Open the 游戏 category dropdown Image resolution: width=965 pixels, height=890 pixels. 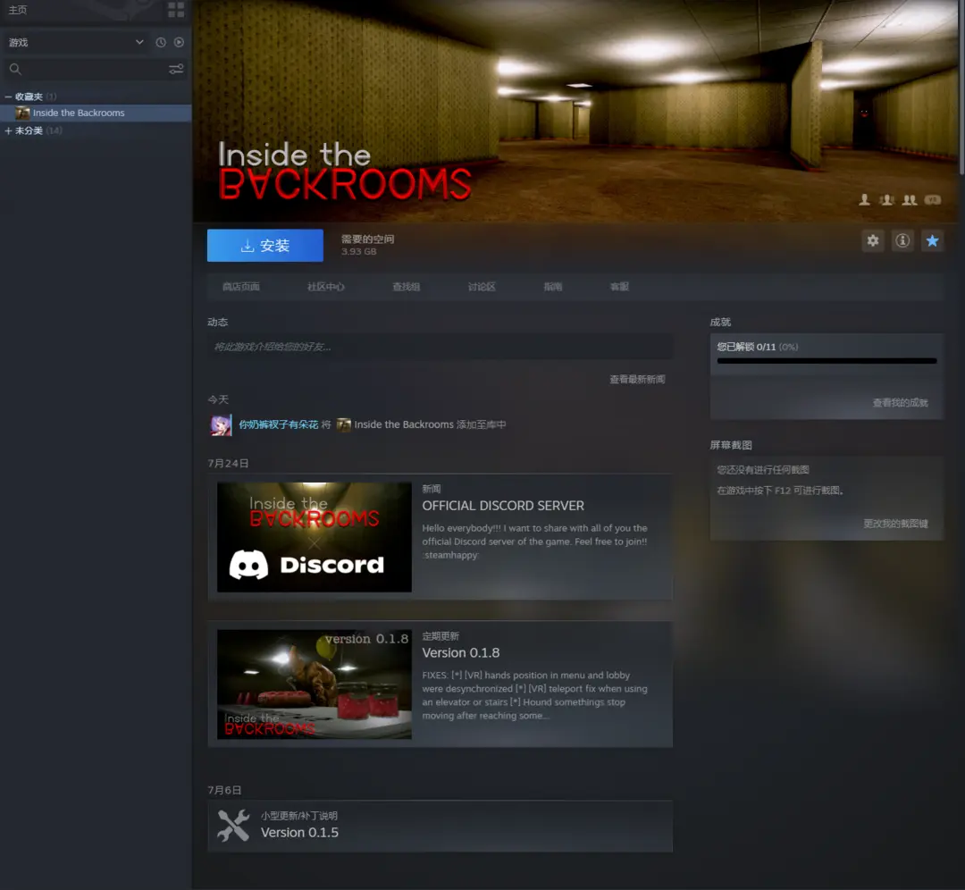coord(77,43)
